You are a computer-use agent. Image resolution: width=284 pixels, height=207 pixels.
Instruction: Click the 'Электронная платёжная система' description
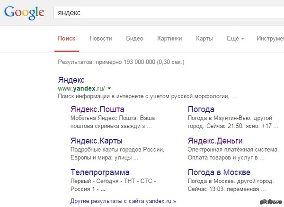[233, 154]
